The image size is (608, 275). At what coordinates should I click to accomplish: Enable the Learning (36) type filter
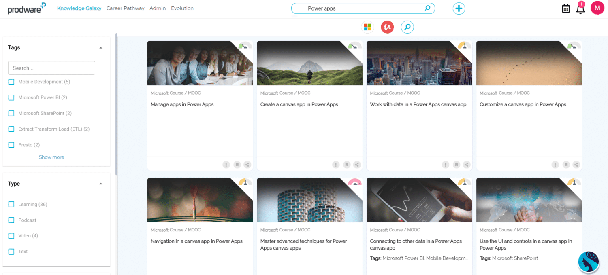coord(11,204)
